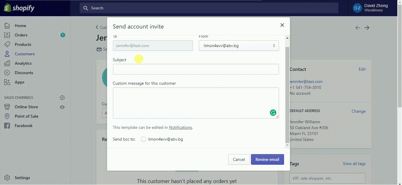Click the phone number +1 541-754-3010
This screenshot has width=402, height=185.
pyautogui.click(x=306, y=87)
